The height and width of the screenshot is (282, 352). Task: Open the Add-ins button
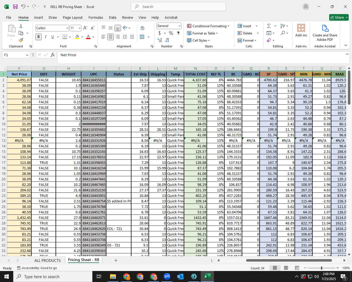point(301,30)
